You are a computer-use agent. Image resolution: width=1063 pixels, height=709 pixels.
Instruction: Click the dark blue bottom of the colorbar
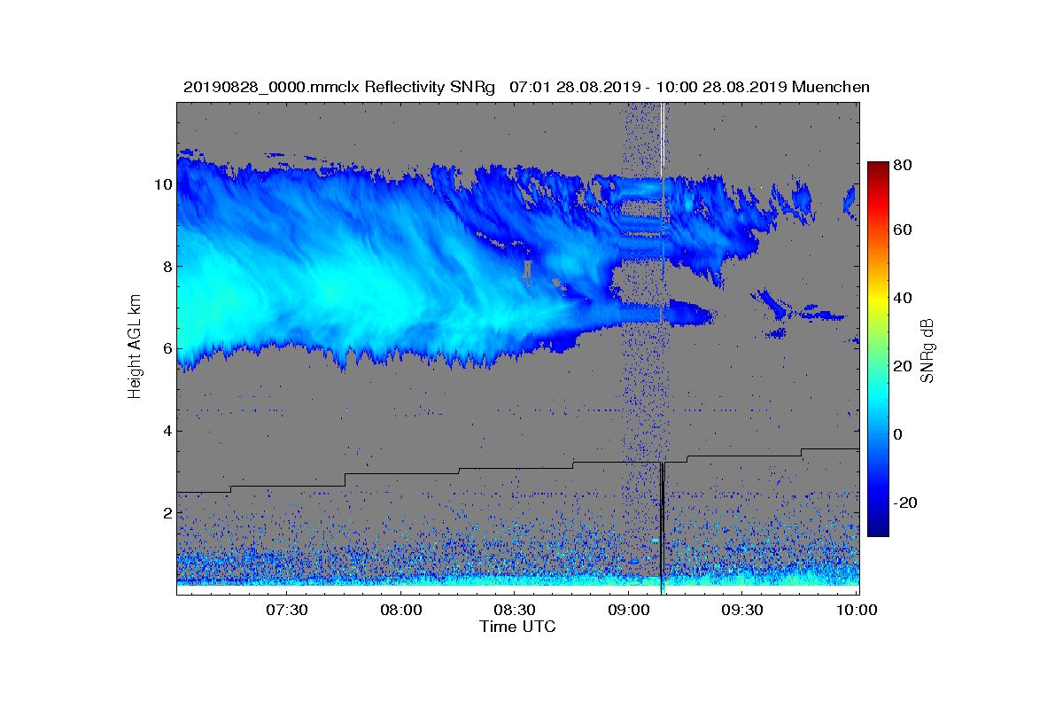[x=878, y=529]
